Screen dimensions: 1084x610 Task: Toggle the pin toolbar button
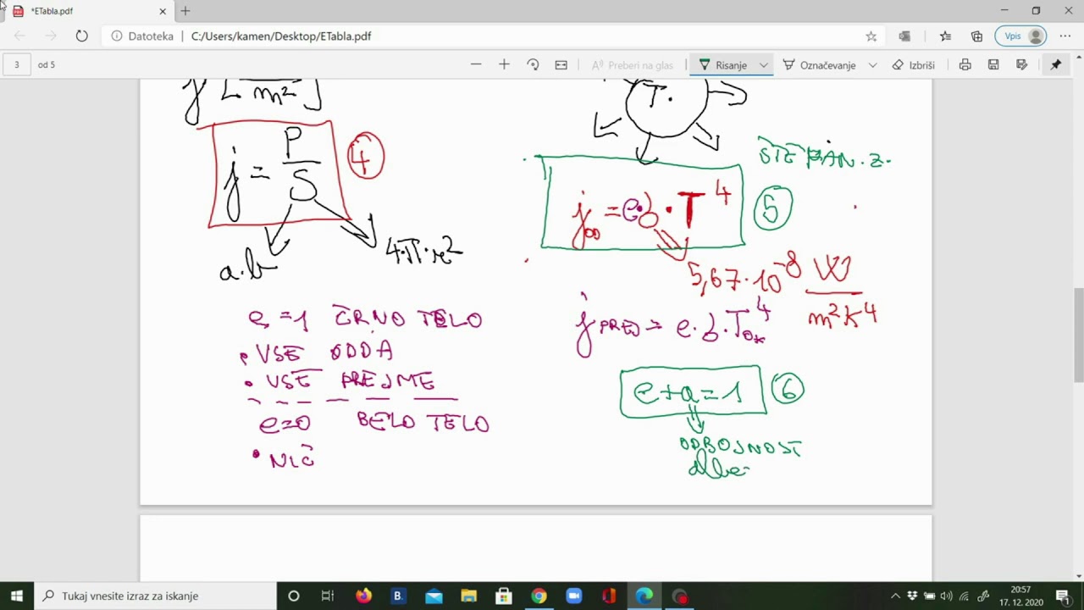(x=1055, y=64)
